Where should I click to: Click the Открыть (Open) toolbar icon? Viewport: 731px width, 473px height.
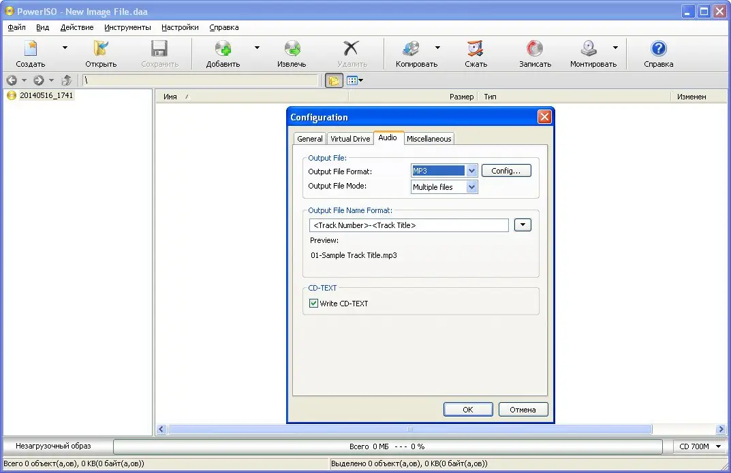click(101, 48)
